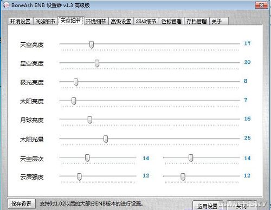Close the BoneAsh ENB window
The width and height of the screenshot is (271, 210).
coord(261,5)
